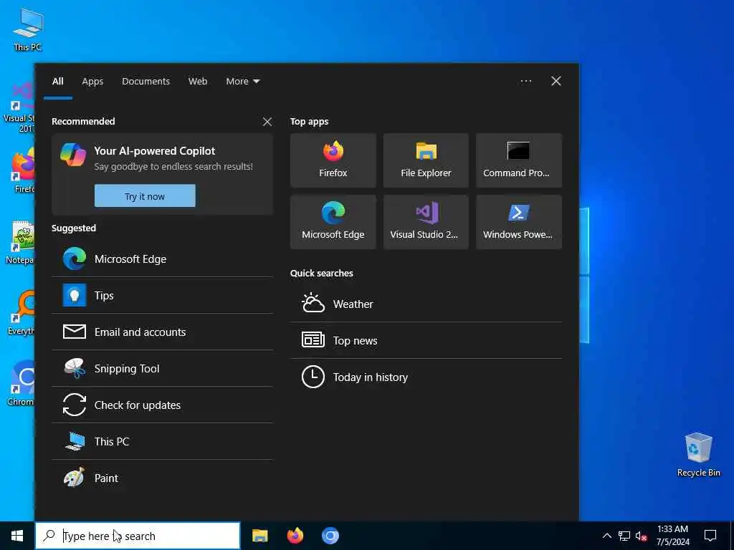Launch File Explorer from Top apps
Image resolution: width=734 pixels, height=550 pixels.
point(426,160)
